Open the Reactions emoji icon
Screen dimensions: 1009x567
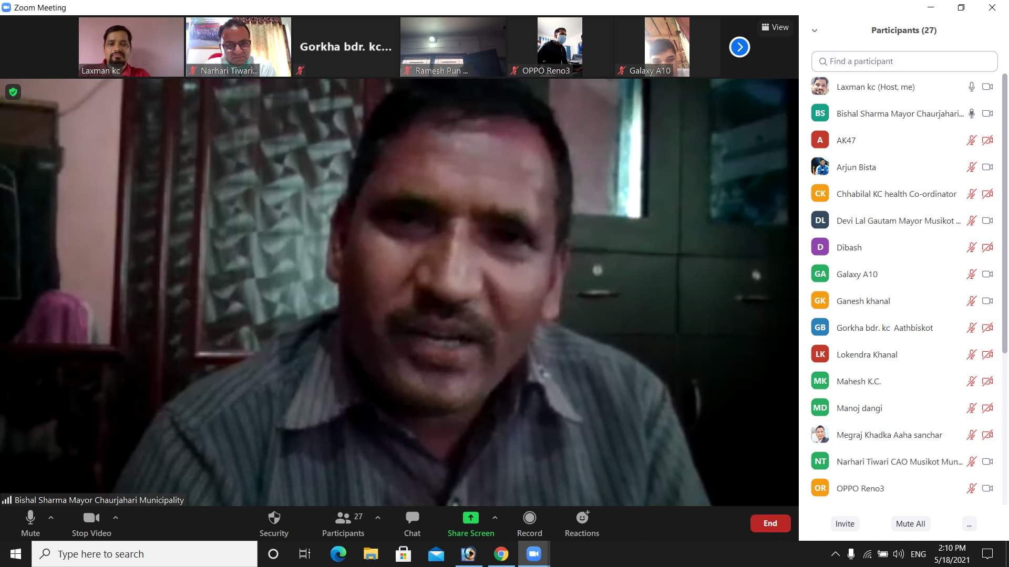coord(582,518)
